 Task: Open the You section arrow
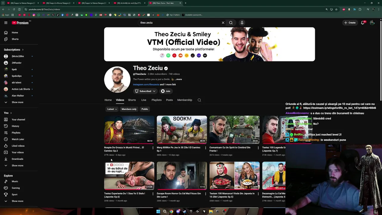tap(11, 113)
